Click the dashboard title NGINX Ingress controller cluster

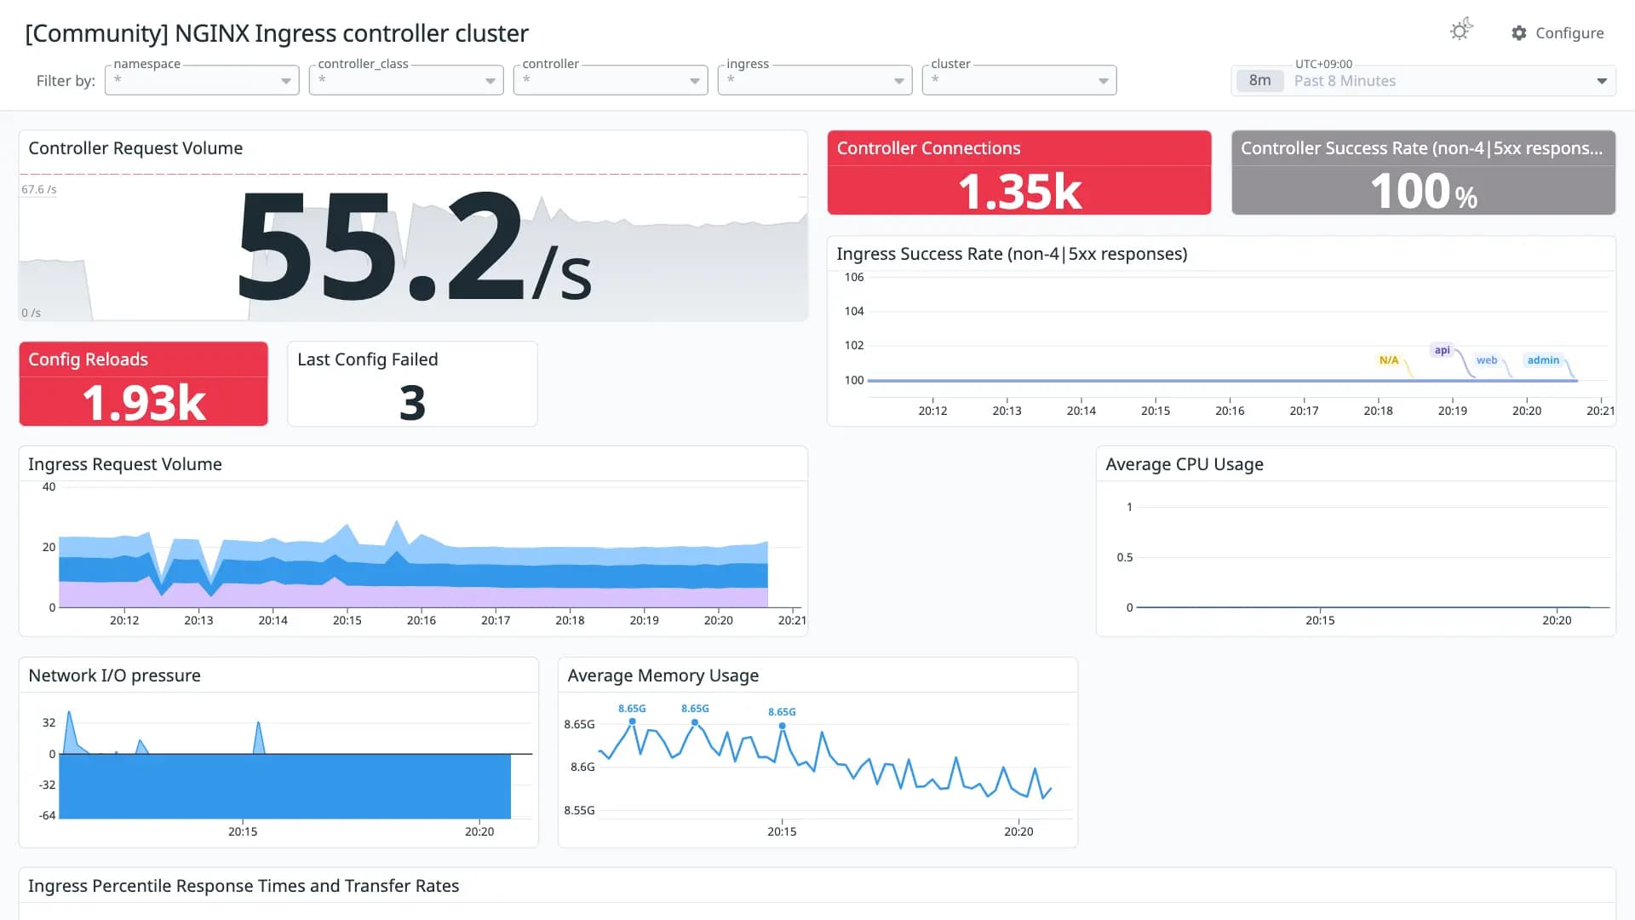(x=277, y=33)
